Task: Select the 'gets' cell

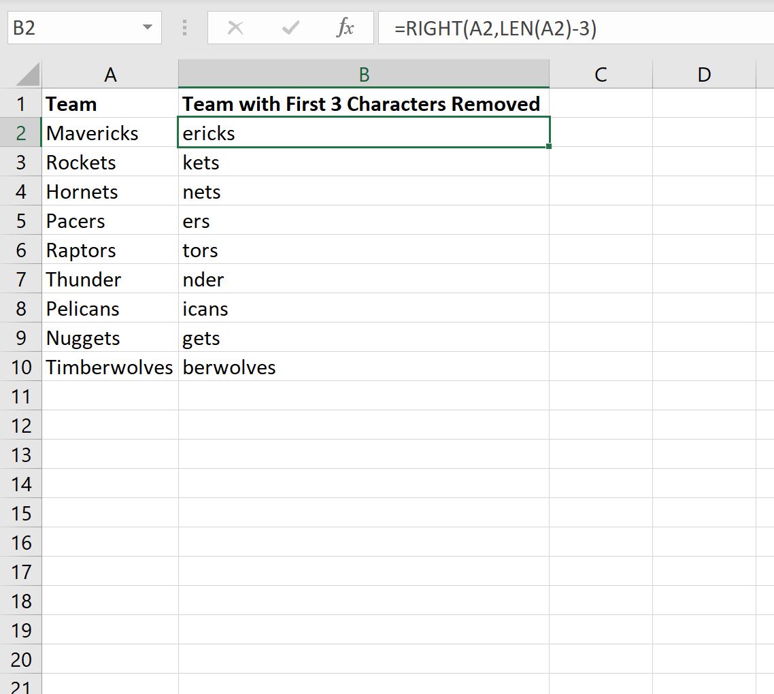Action: coord(364,338)
